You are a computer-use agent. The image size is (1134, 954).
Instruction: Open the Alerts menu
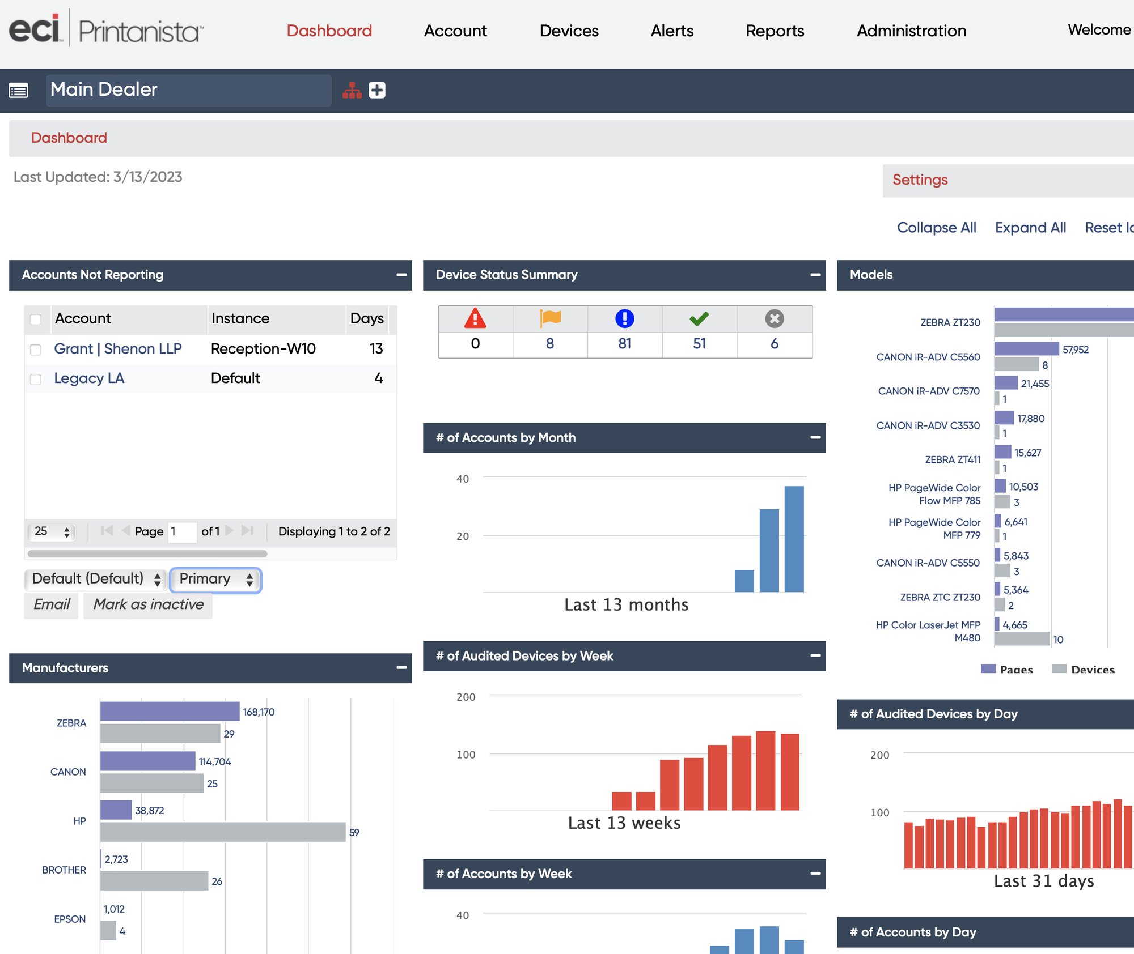(672, 31)
